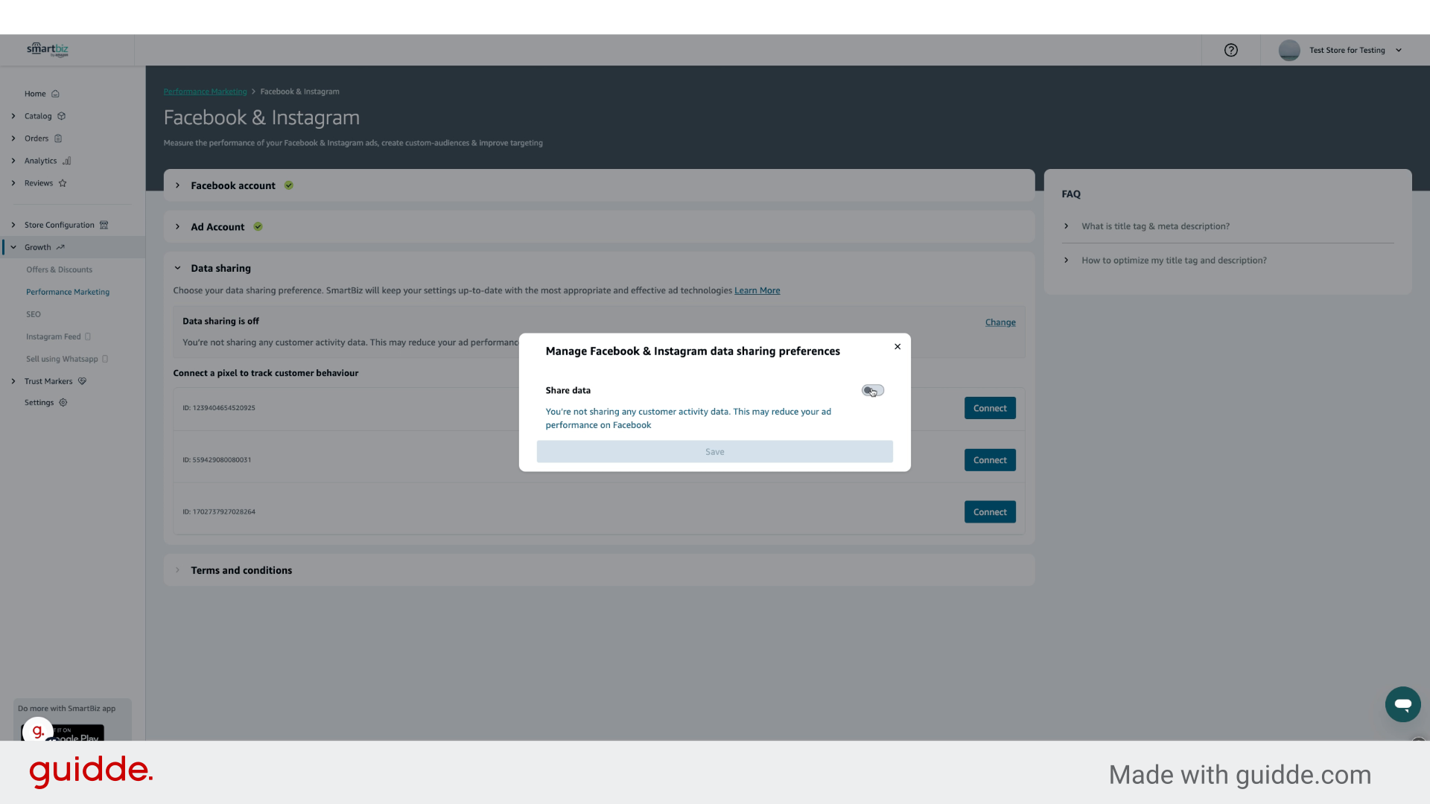Open the Test Store for Testing dropdown

click(1356, 50)
